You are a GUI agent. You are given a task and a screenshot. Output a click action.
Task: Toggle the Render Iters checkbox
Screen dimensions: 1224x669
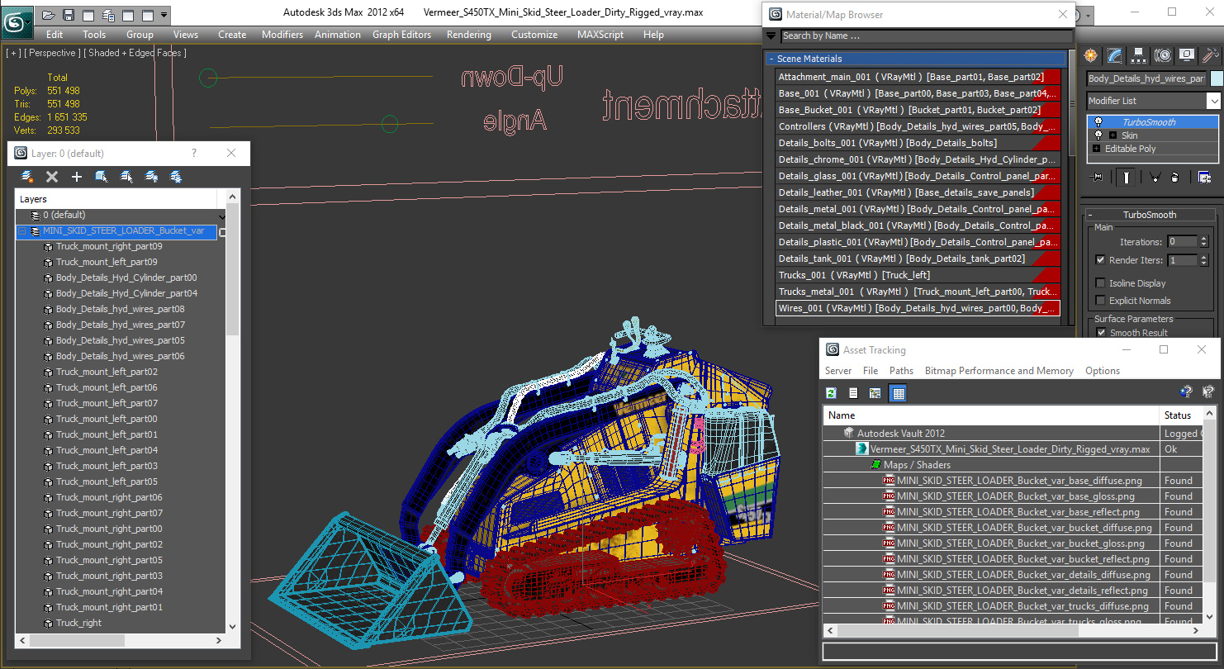(1100, 259)
